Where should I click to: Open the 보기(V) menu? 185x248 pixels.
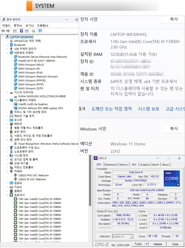[x=30, y=25]
